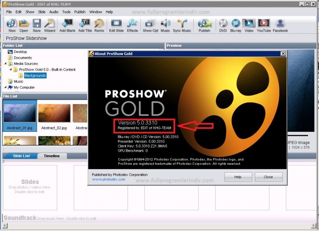This screenshot has width=319, height=231.
Task: Choose DVD output in the toolbar
Action: click(223, 26)
